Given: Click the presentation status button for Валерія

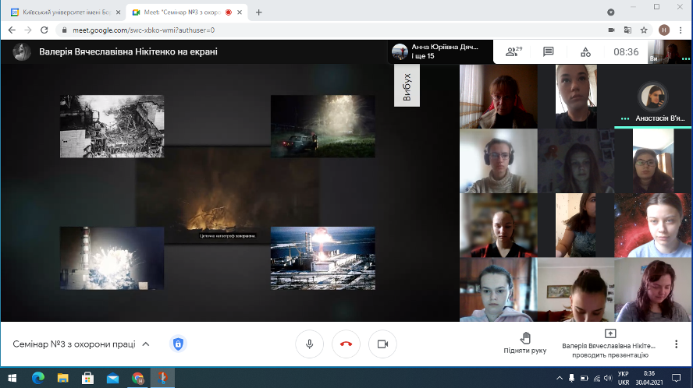Looking at the screenshot, I should [x=609, y=343].
